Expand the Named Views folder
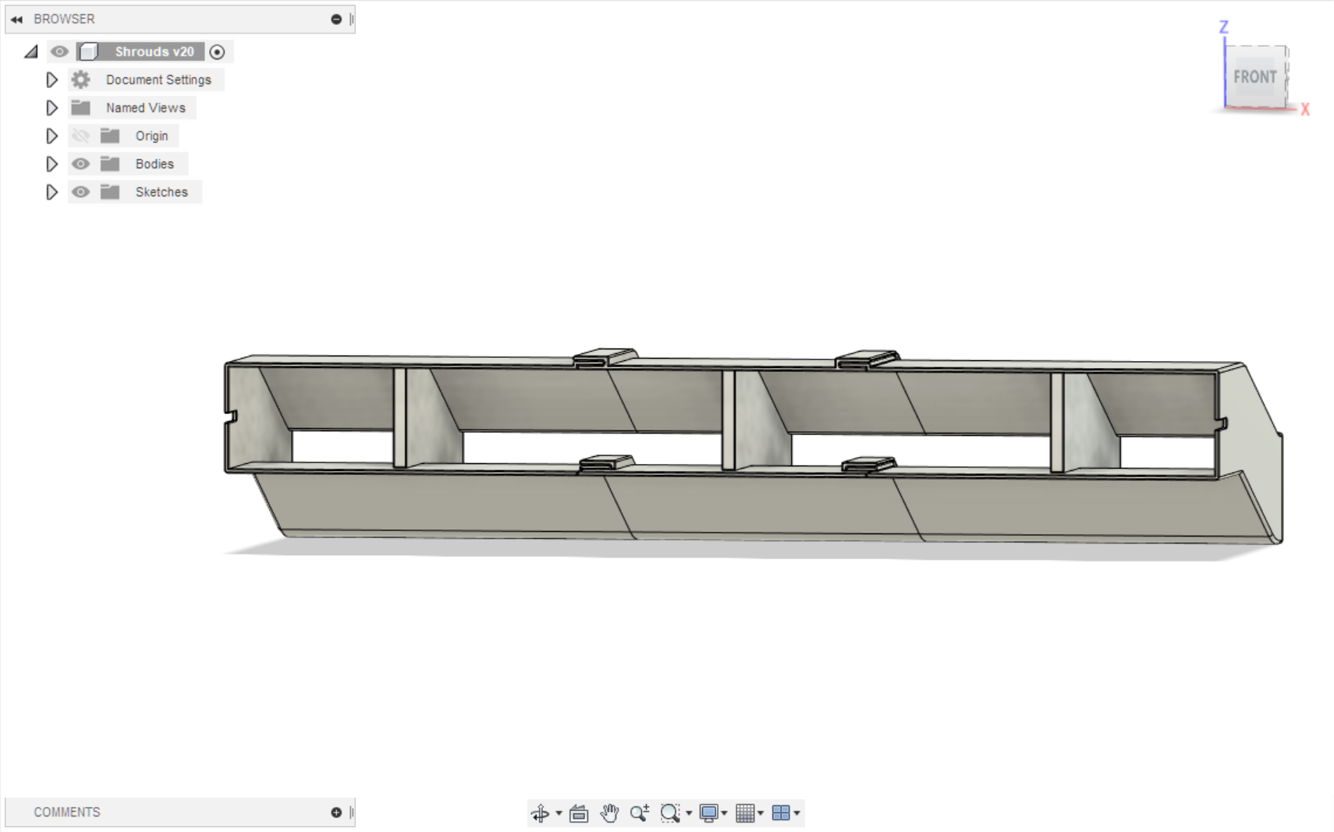This screenshot has width=1334, height=832. pyautogui.click(x=51, y=108)
